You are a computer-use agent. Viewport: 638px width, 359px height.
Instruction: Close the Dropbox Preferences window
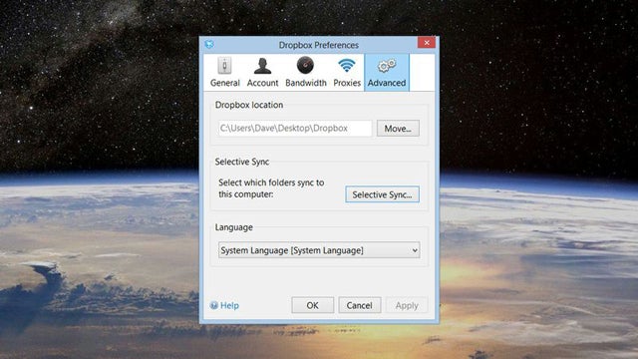426,42
